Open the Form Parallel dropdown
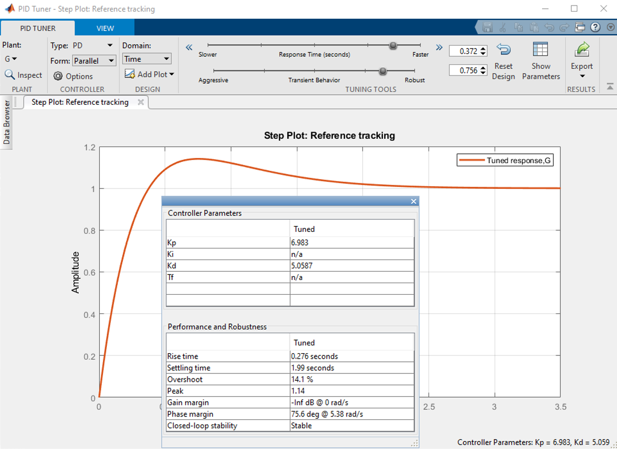The image size is (617, 449). point(94,61)
